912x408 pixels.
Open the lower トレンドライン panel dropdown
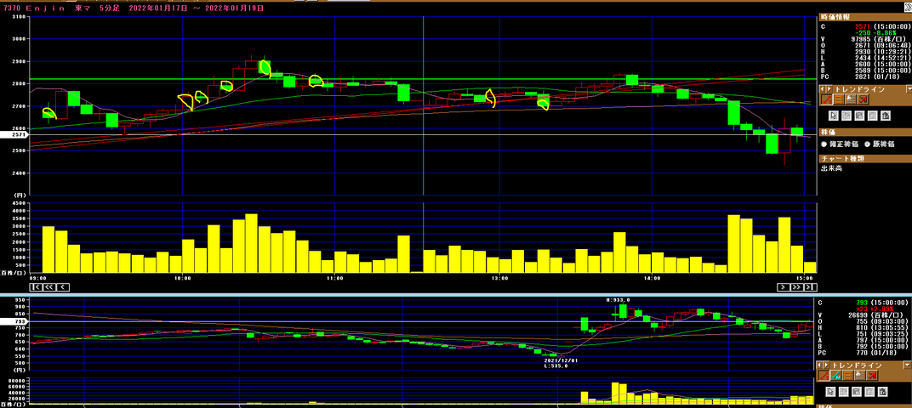pos(908,365)
